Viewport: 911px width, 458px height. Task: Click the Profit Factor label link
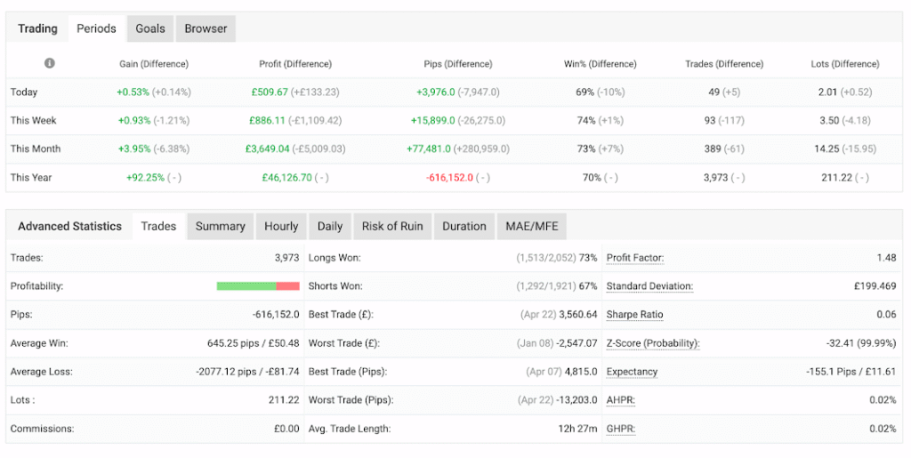(x=635, y=258)
